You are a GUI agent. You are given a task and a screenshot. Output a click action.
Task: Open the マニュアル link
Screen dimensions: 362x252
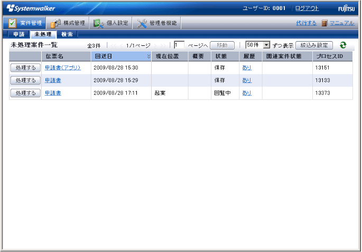342,23
